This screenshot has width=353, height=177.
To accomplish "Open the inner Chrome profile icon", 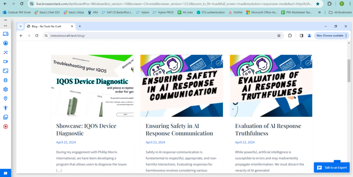I will tap(309, 36).
